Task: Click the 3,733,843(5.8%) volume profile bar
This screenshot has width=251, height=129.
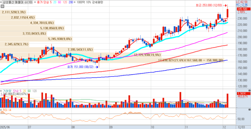Action: 24,34
